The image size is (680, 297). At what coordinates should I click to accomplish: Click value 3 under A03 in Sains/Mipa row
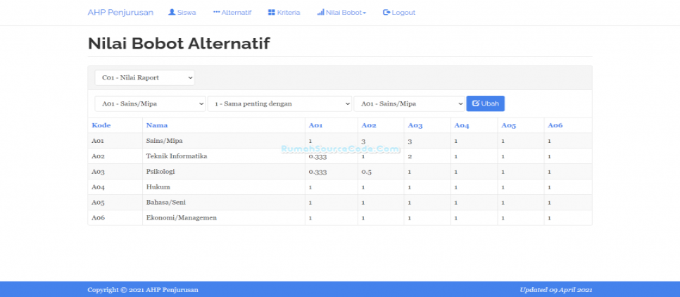point(410,141)
